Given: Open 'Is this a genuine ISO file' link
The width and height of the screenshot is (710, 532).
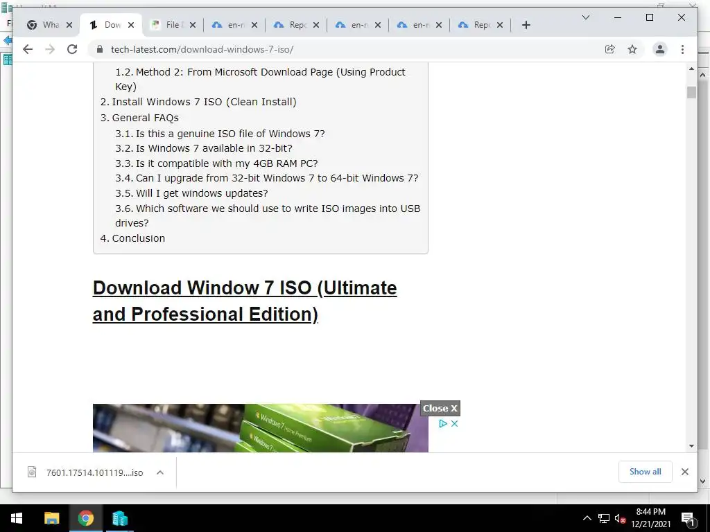Looking at the screenshot, I should point(220,134).
